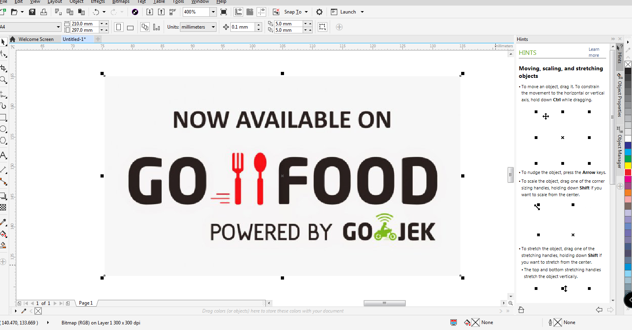Open the Bitmaps menu
Screen dimensions: 632x330
click(121, 2)
